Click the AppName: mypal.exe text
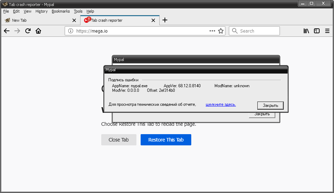 tap(130, 86)
